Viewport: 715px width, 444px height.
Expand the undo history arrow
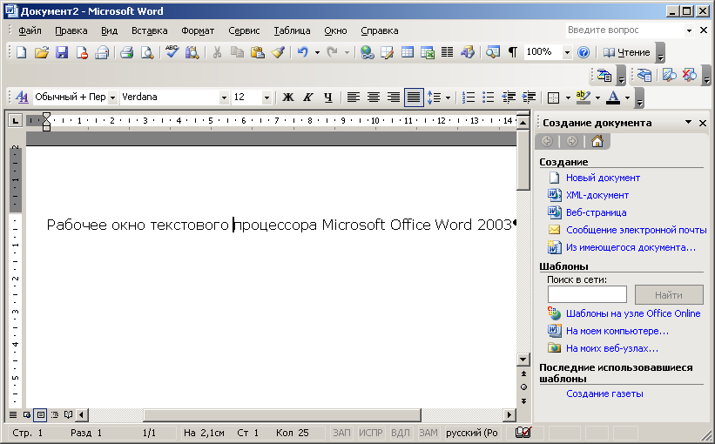[317, 52]
